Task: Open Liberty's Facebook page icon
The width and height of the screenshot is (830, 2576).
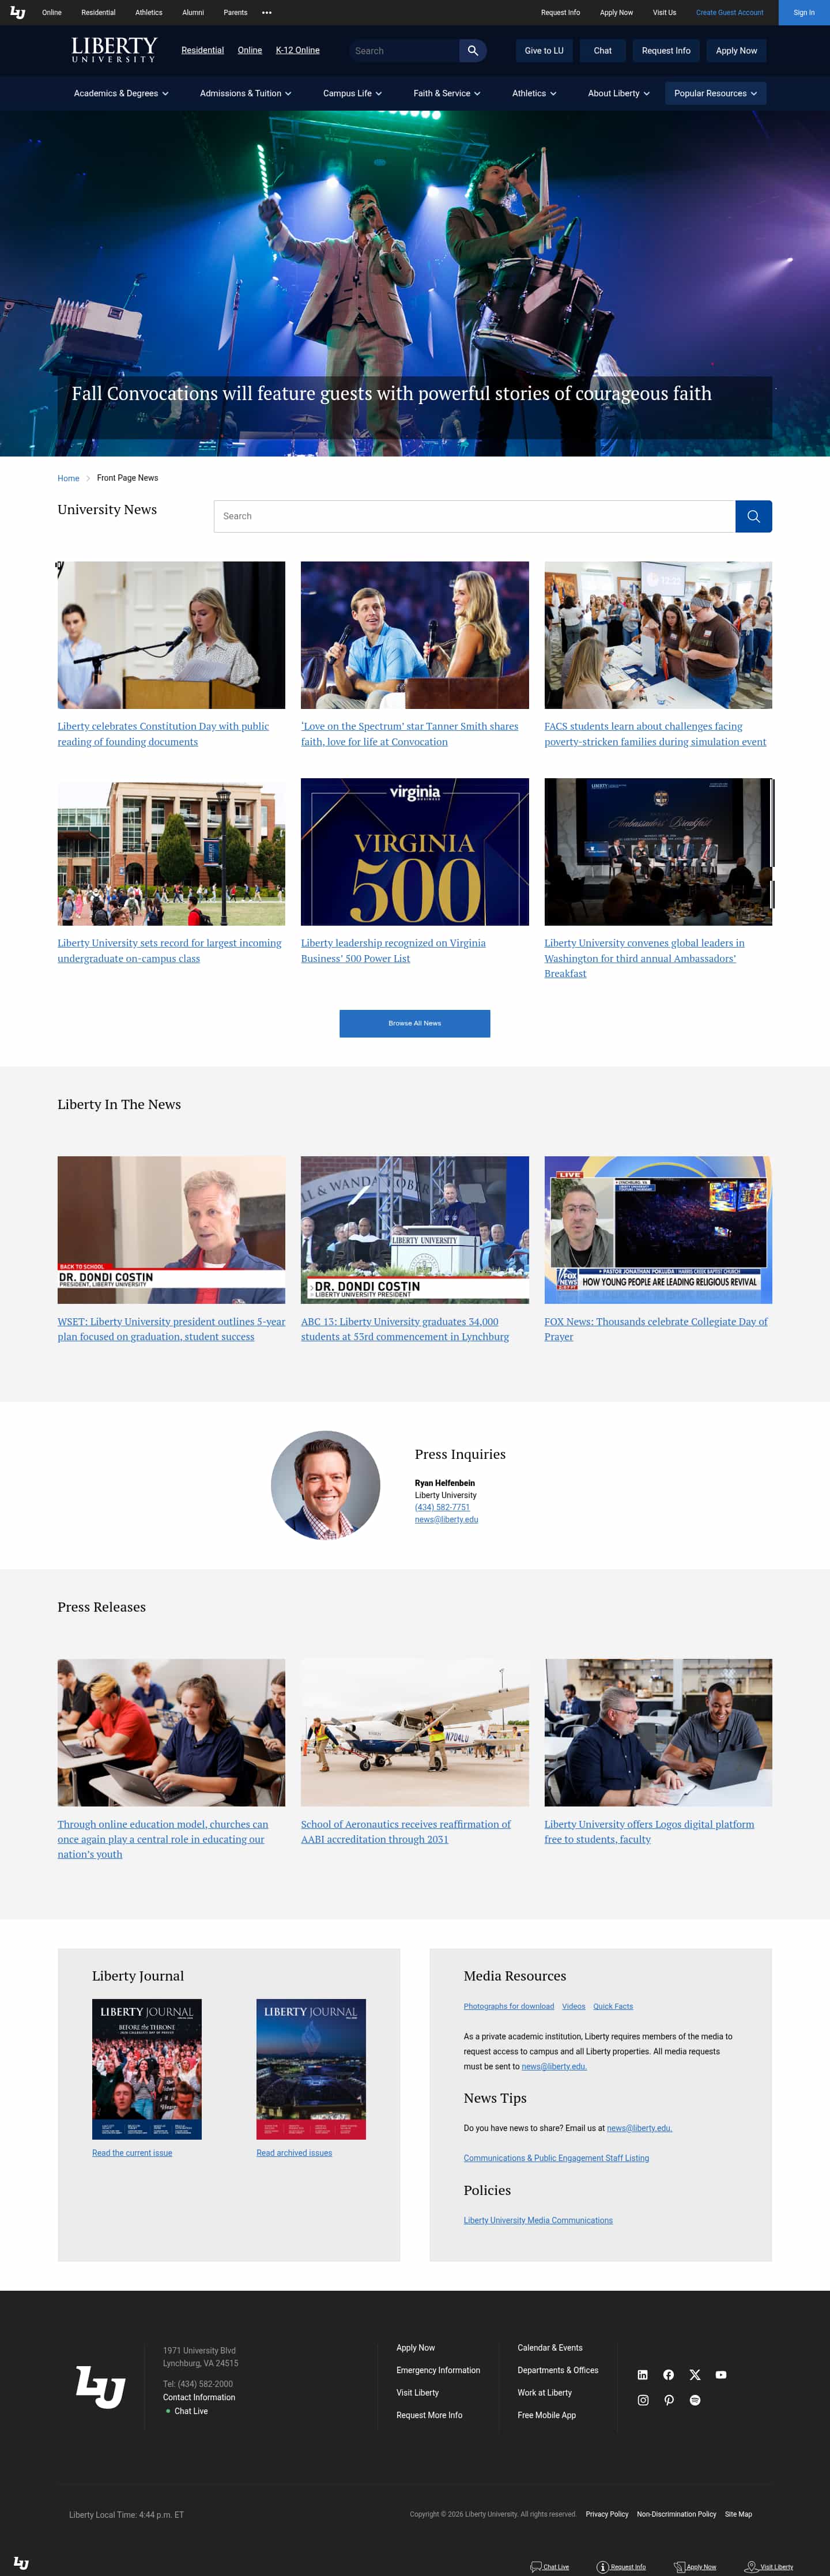Action: tap(669, 2374)
